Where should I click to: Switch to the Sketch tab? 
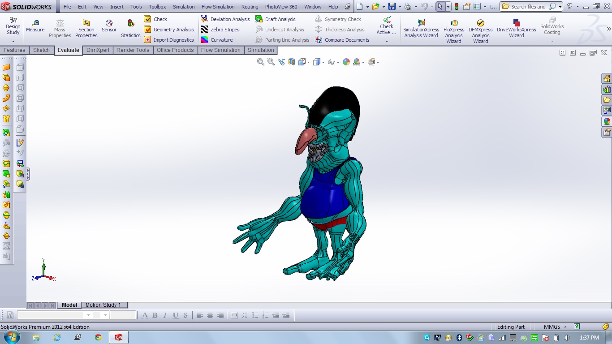click(x=42, y=50)
